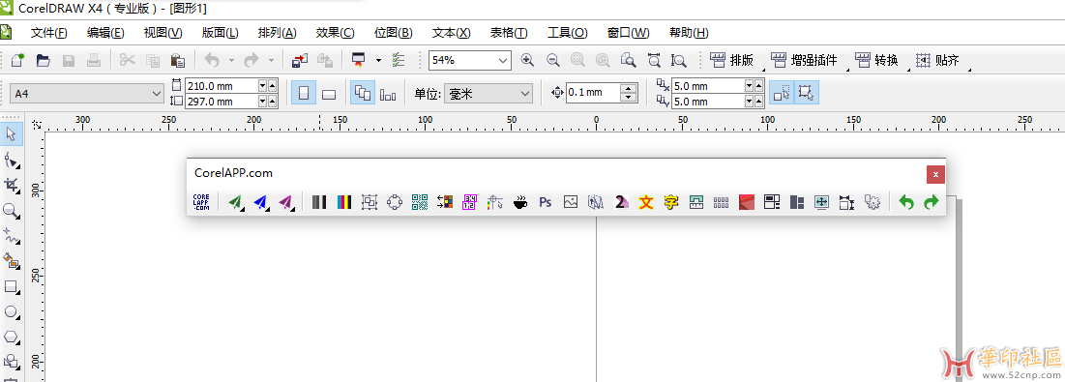Open the 帮助(H) menu
This screenshot has height=382, width=1065.
coord(689,33)
